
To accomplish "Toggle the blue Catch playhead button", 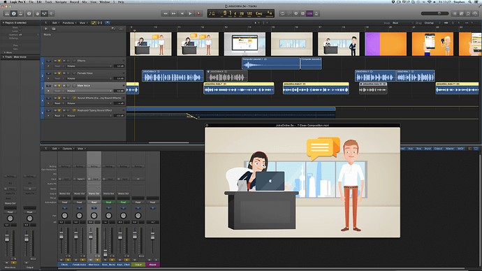I will [108, 23].
